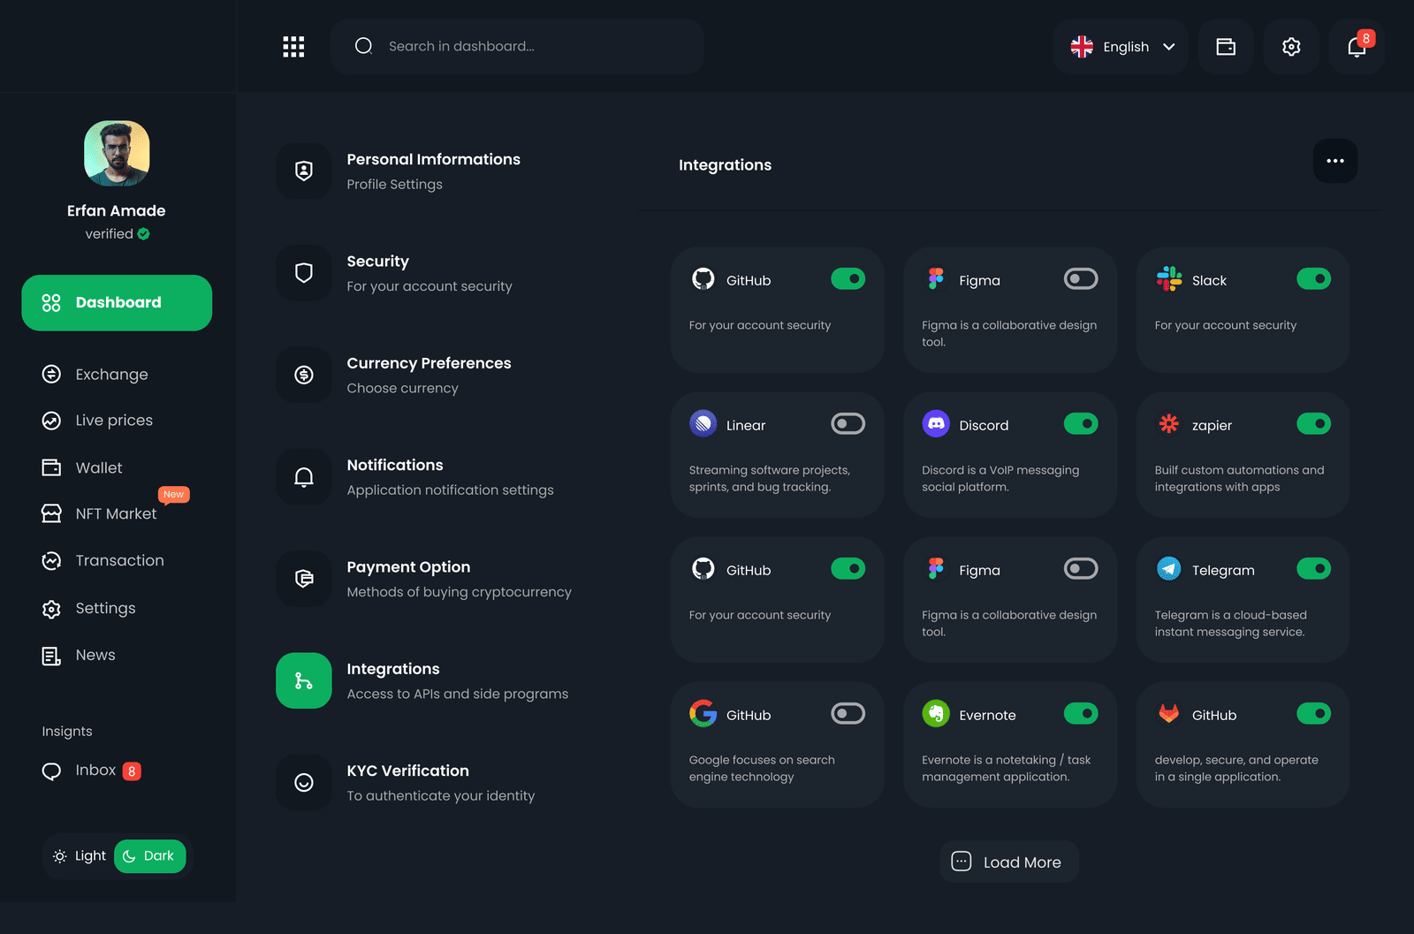
Task: Open the apps grid menu icon
Action: click(293, 47)
